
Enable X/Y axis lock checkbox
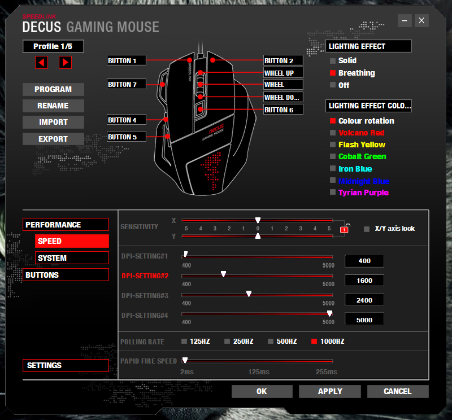click(367, 229)
